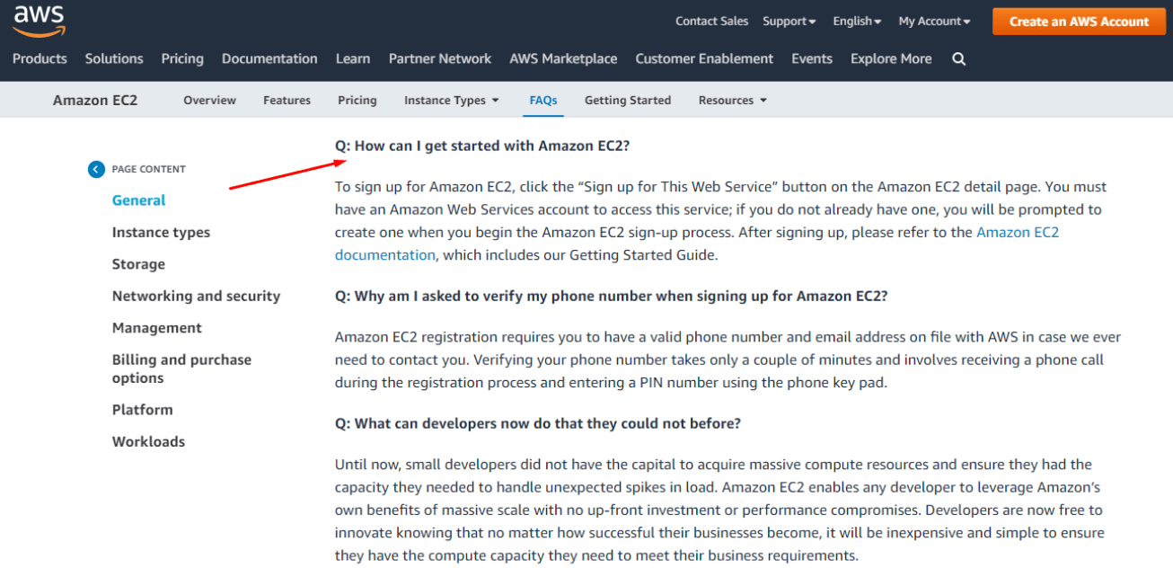Open the English language dropdown

click(x=856, y=21)
